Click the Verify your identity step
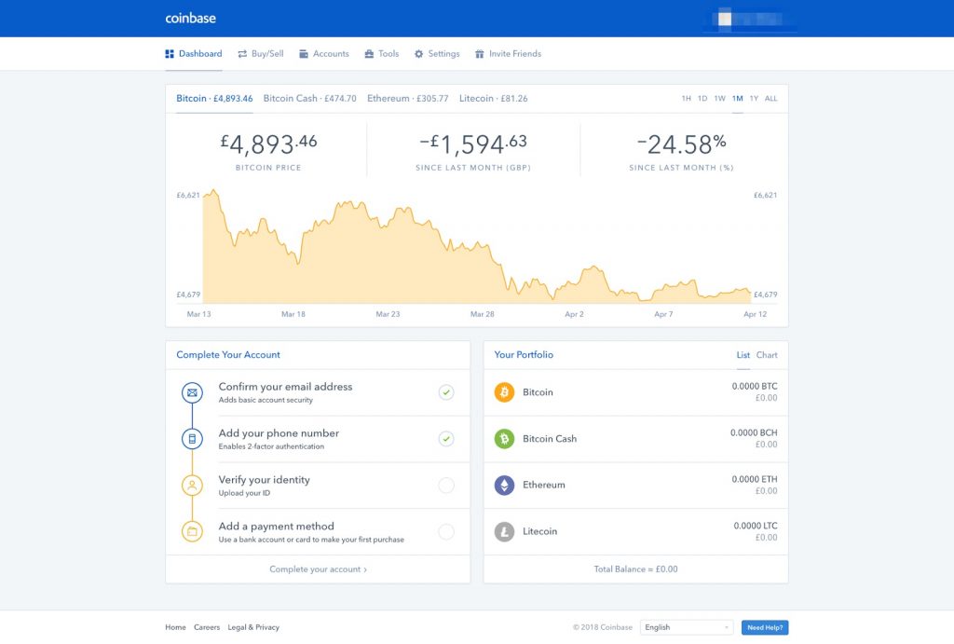The width and height of the screenshot is (954, 644). (x=318, y=486)
